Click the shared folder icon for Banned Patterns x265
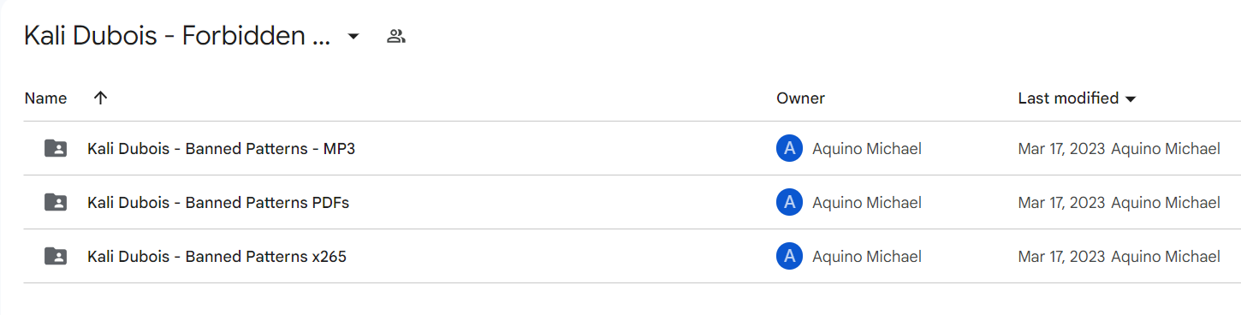The width and height of the screenshot is (1241, 315). (x=56, y=256)
